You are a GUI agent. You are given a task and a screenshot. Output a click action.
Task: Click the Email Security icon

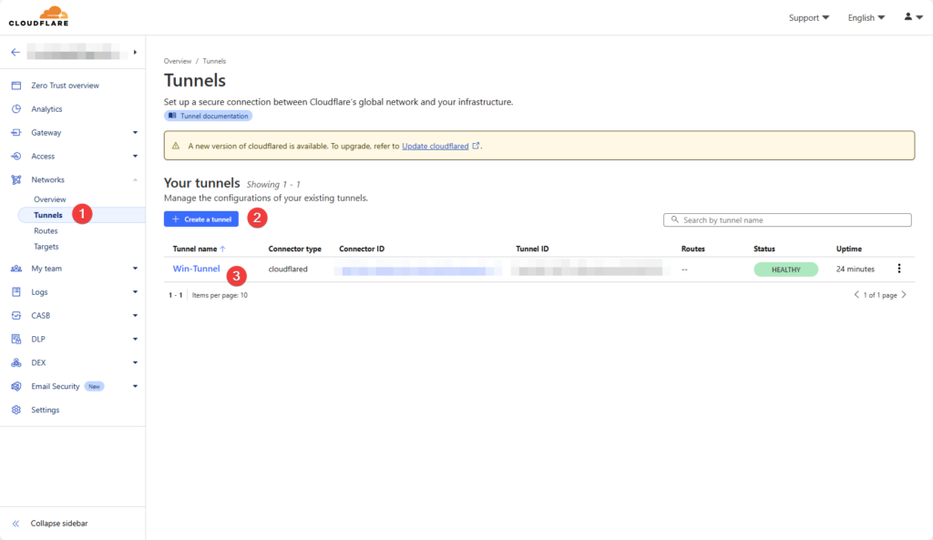[16, 386]
